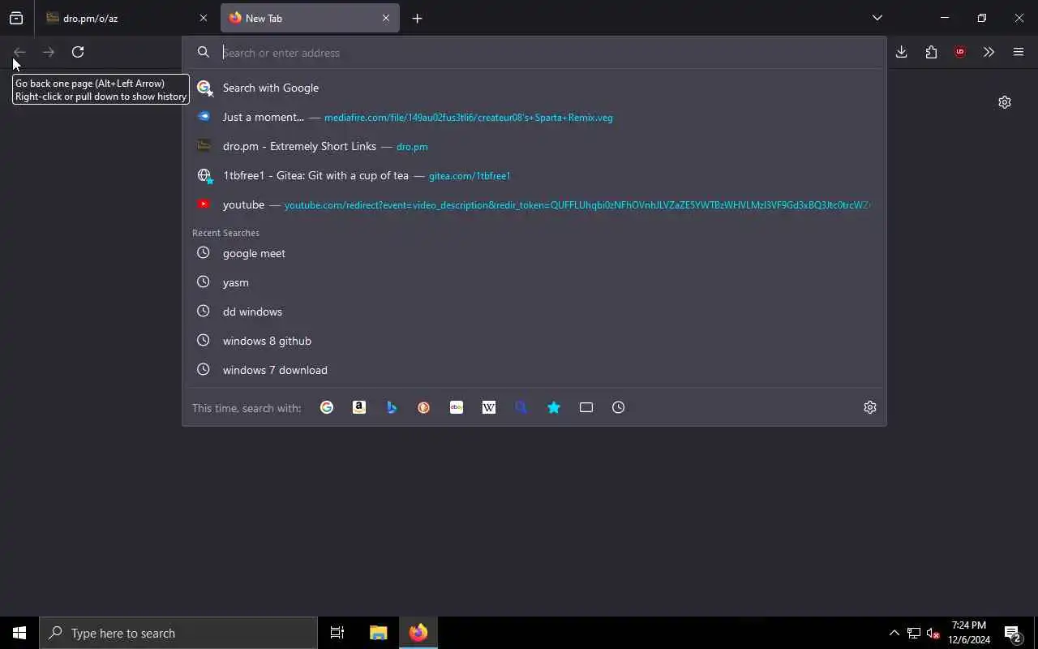Show hidden system tray icons
This screenshot has height=649, width=1038.
pyautogui.click(x=894, y=633)
